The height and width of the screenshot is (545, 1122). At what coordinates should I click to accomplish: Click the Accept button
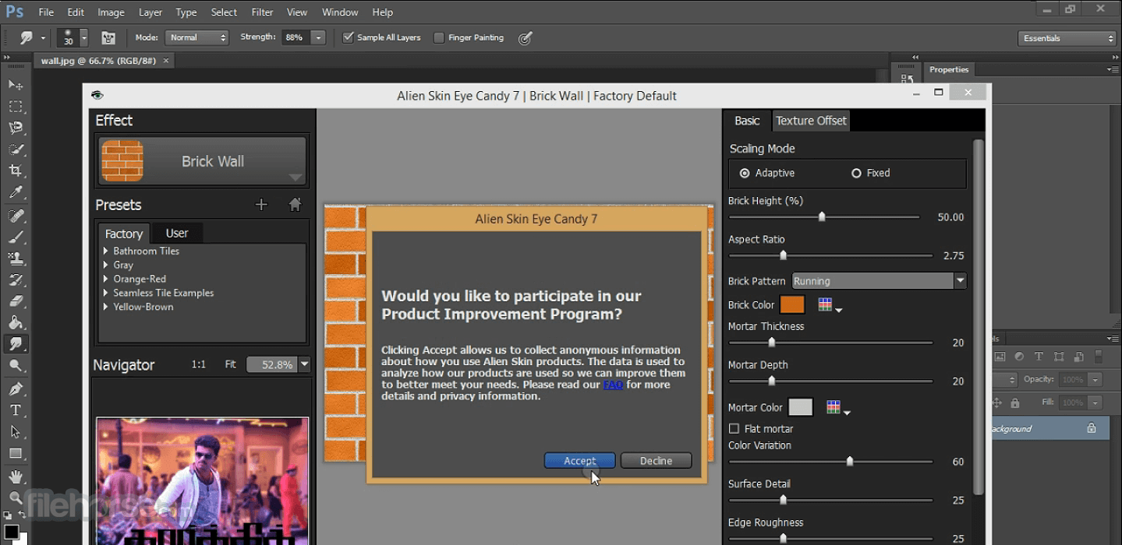tap(579, 461)
